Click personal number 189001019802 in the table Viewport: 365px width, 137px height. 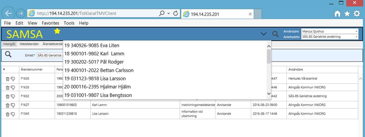click(x=67, y=105)
